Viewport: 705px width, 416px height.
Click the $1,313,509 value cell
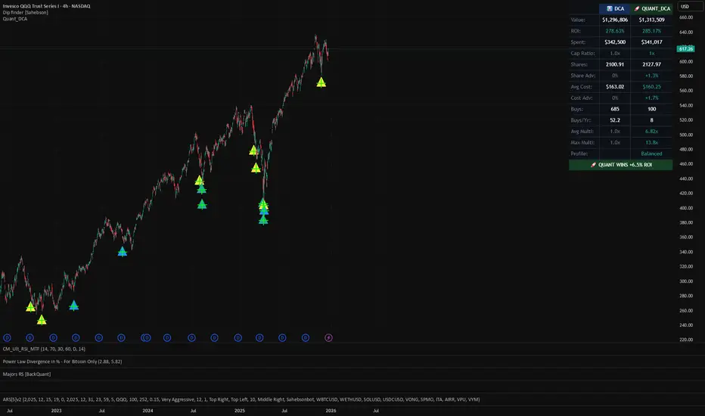(651, 20)
